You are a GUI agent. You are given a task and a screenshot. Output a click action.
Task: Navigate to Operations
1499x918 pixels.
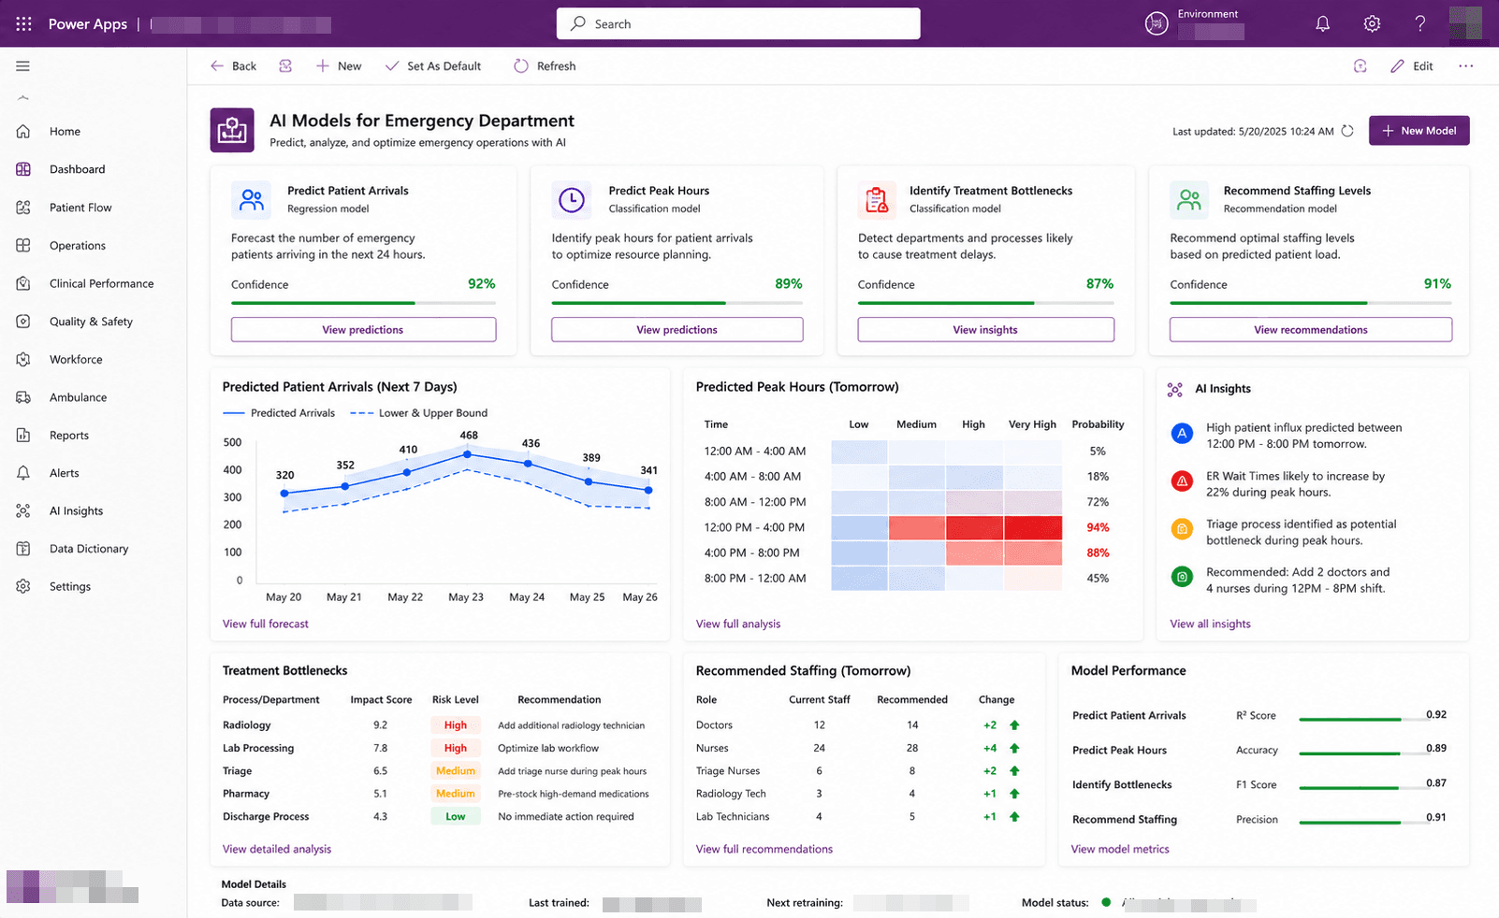point(78,246)
